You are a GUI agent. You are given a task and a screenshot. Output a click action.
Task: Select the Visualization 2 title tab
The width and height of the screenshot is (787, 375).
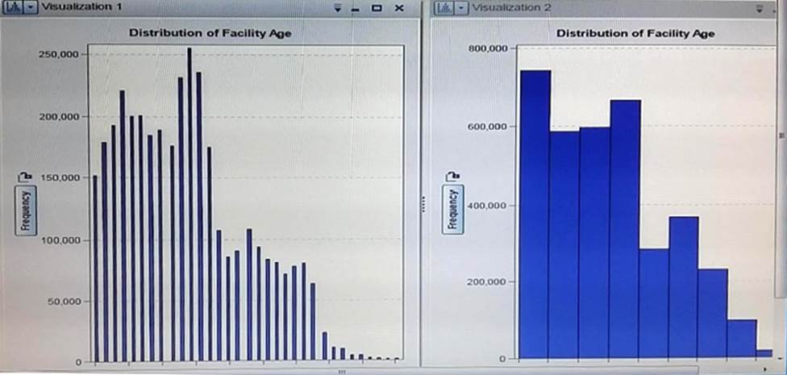[509, 7]
